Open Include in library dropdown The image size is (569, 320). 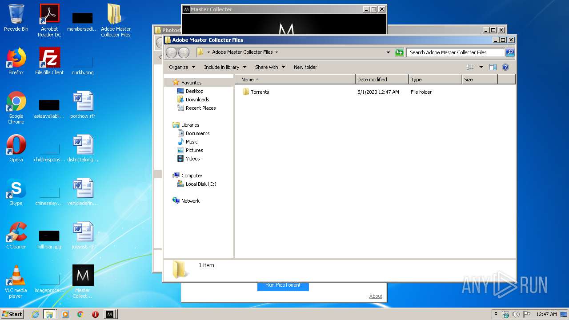[225, 67]
